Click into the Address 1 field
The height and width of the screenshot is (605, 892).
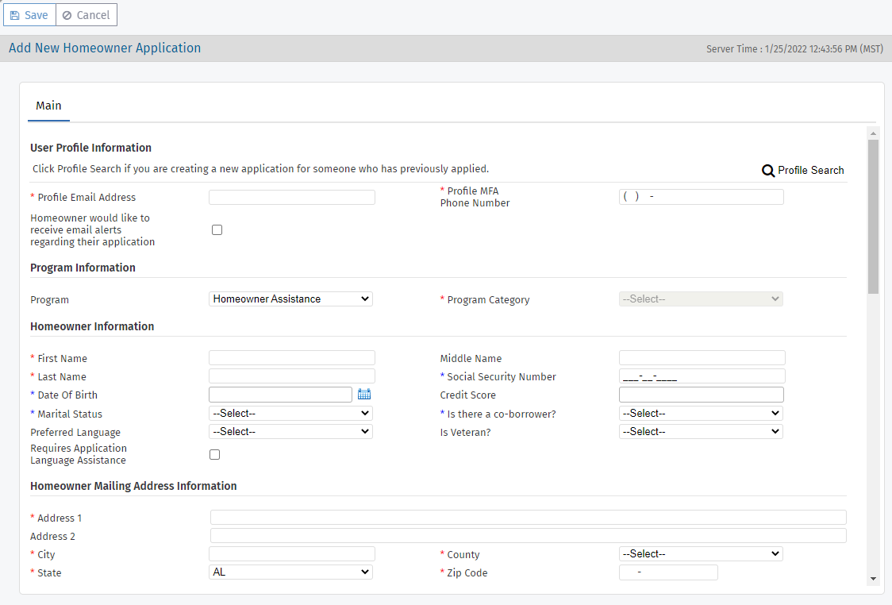point(528,518)
